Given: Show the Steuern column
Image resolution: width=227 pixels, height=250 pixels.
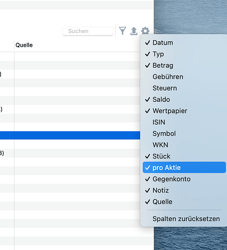Looking at the screenshot, I should [x=184, y=88].
